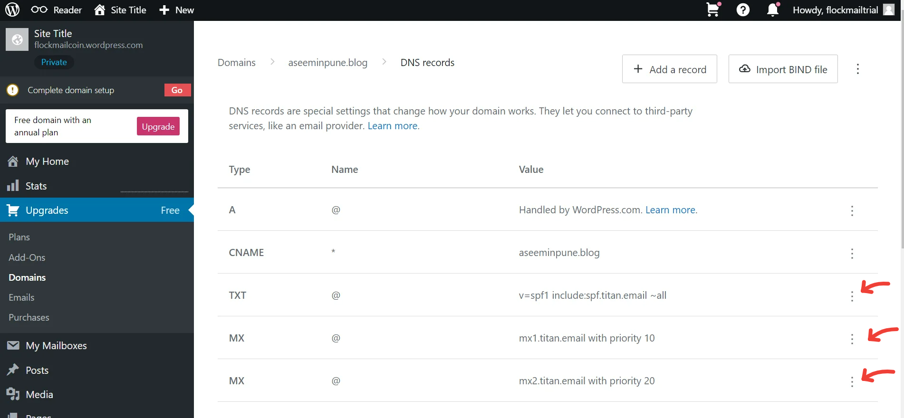Click the cloud upload icon on Import button

click(745, 69)
